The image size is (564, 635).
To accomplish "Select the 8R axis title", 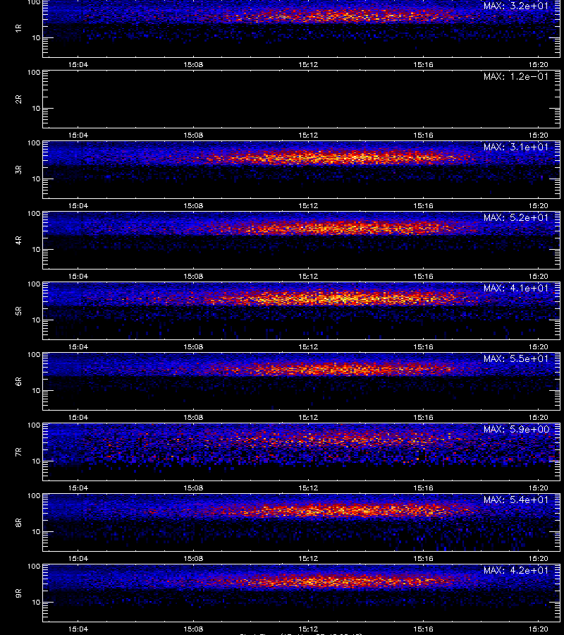I will pyautogui.click(x=18, y=522).
